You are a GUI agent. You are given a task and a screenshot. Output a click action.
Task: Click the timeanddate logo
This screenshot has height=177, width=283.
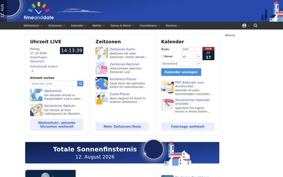click(x=39, y=11)
